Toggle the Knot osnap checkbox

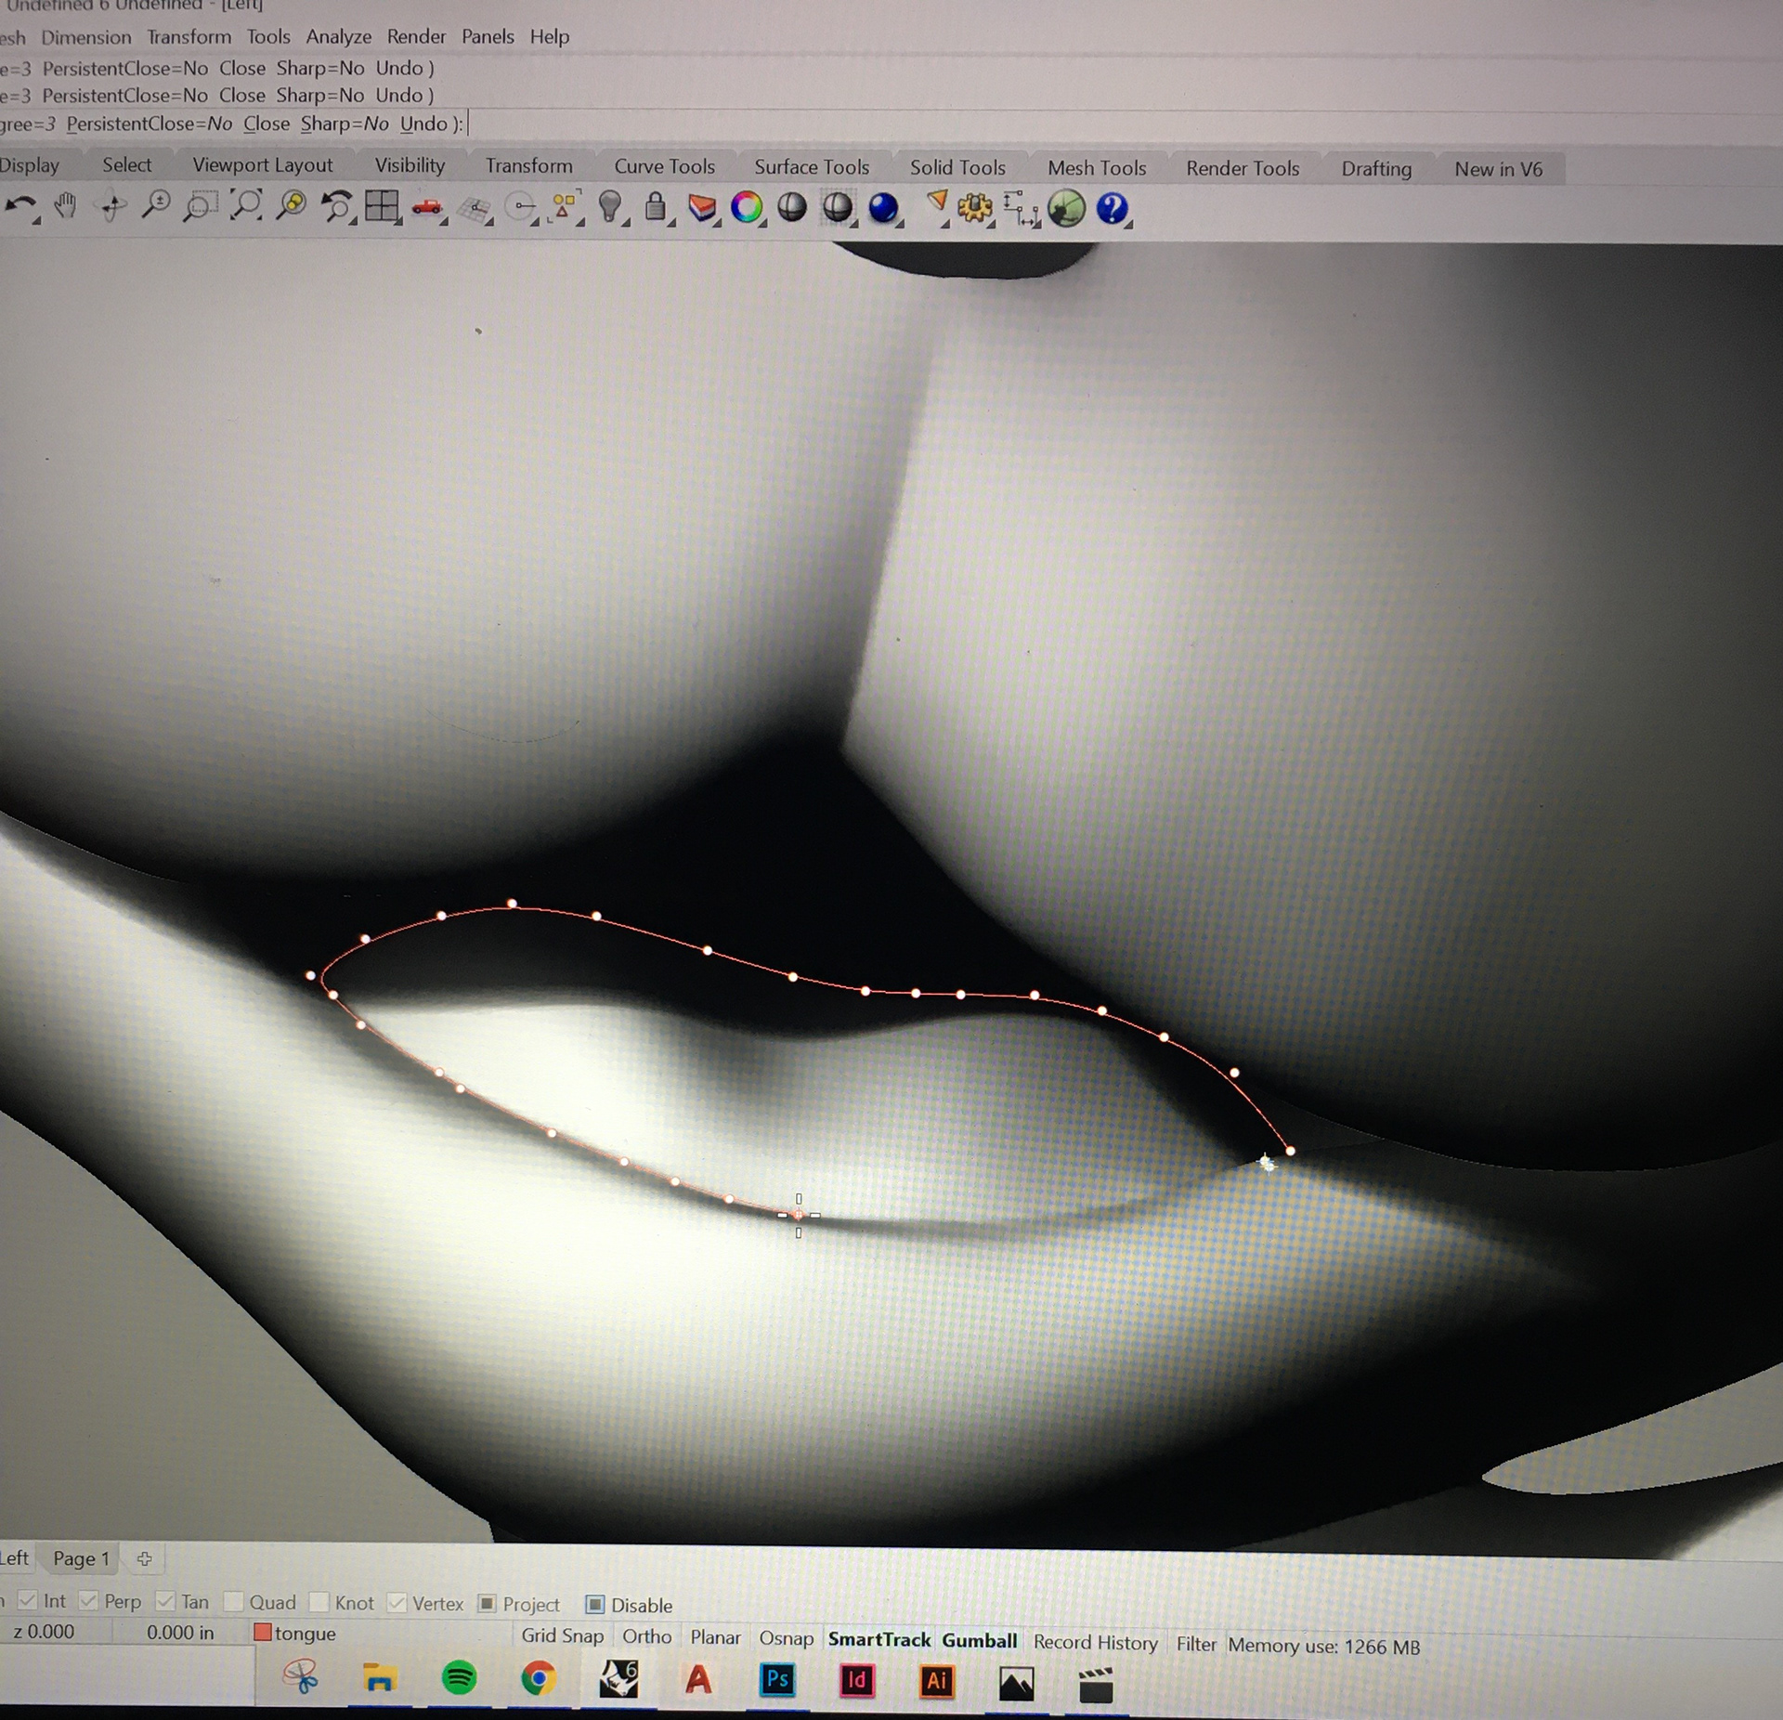[319, 1603]
